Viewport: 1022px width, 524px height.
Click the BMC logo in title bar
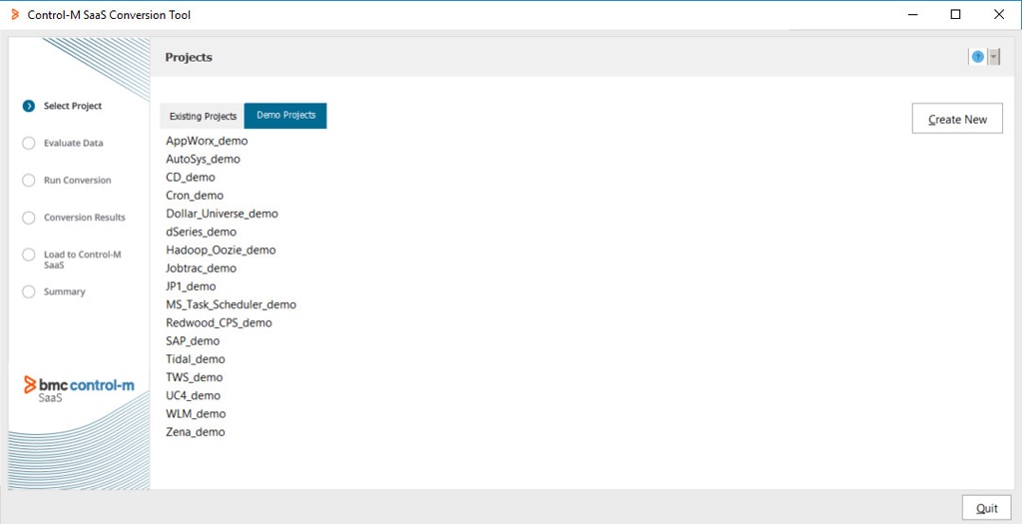[14, 15]
